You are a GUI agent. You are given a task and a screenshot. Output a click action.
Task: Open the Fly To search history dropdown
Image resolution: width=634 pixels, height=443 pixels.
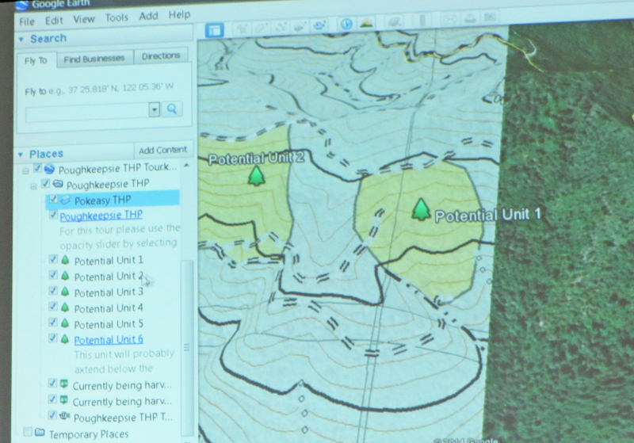154,110
